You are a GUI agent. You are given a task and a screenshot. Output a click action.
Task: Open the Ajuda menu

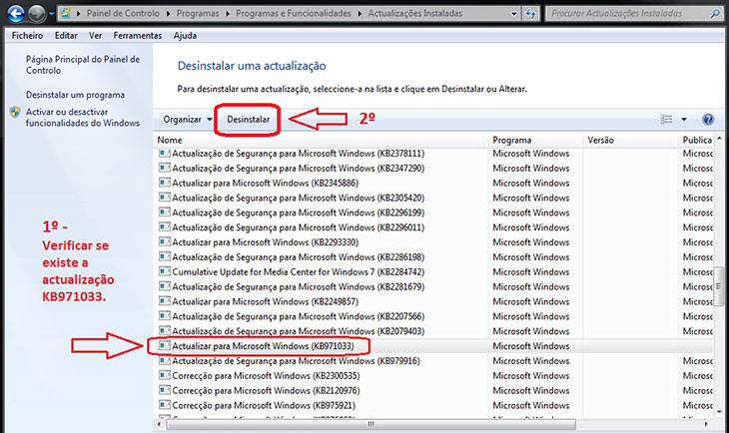[185, 35]
